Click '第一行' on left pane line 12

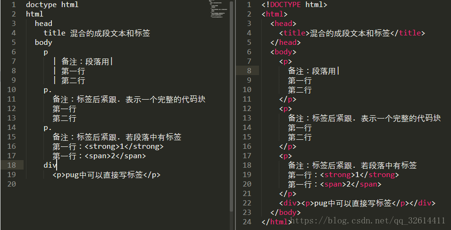(x=64, y=109)
